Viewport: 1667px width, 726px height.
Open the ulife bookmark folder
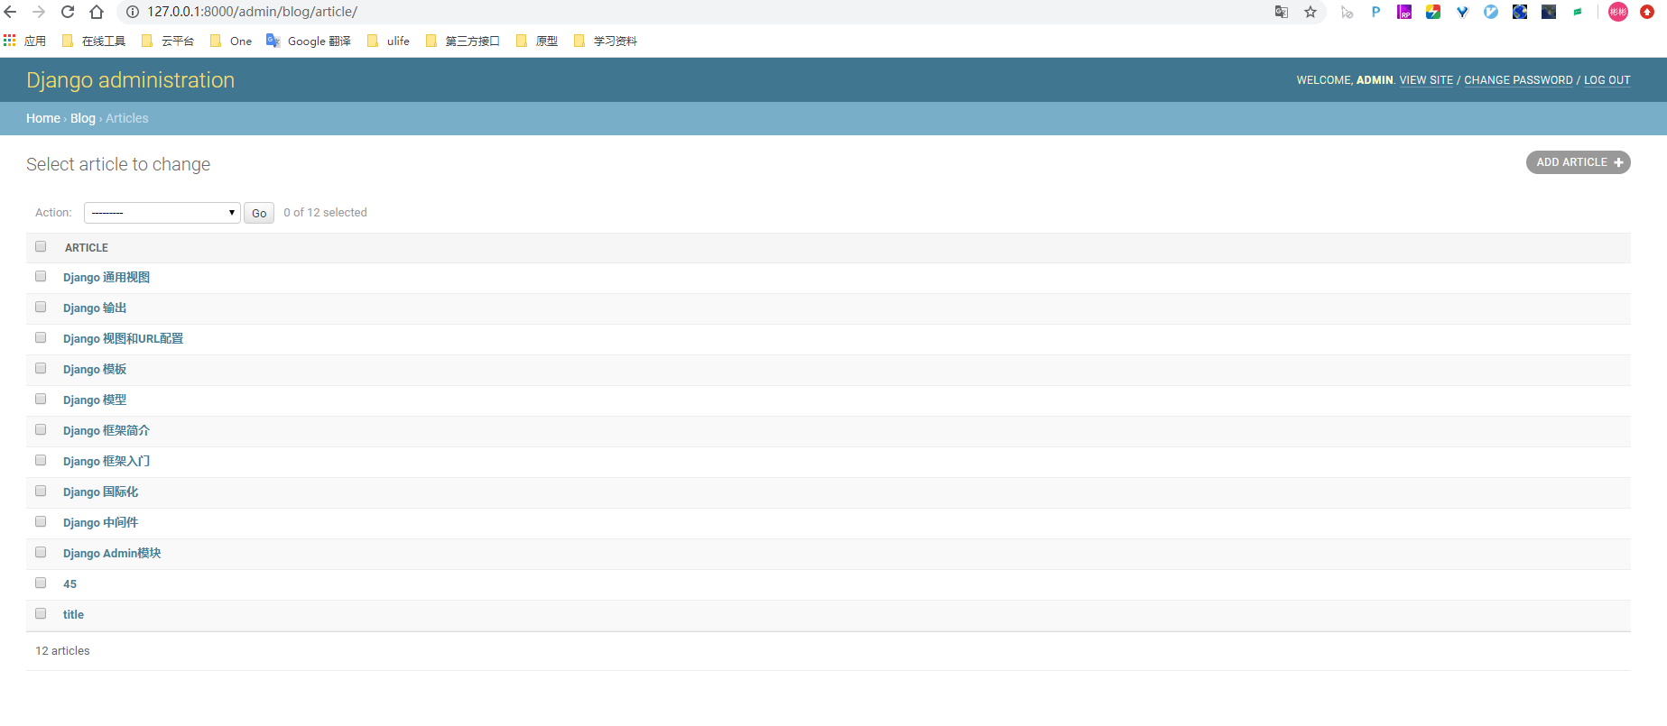pos(389,41)
